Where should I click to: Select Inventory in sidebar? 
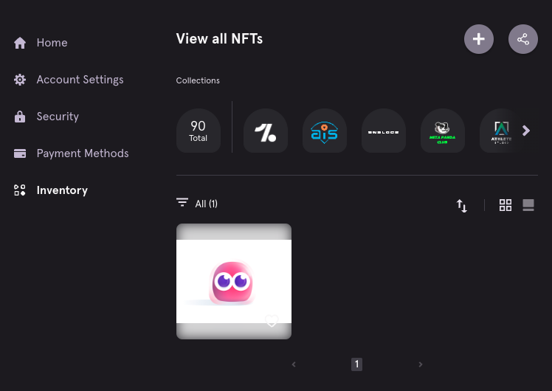click(x=62, y=190)
